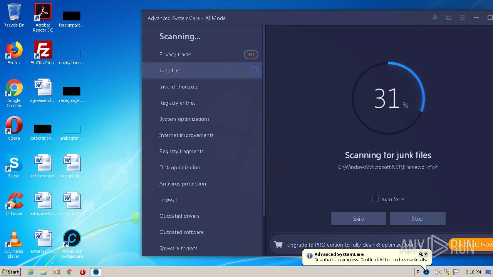Screen dimensions: 493x277
Task: Open seenupdate document on desktop
Action: click(72, 166)
